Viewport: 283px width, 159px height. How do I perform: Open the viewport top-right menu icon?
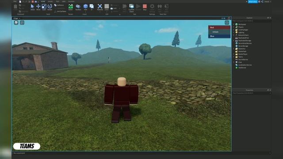(227, 23)
